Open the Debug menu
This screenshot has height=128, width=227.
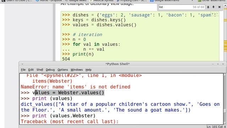[x=50, y=70]
